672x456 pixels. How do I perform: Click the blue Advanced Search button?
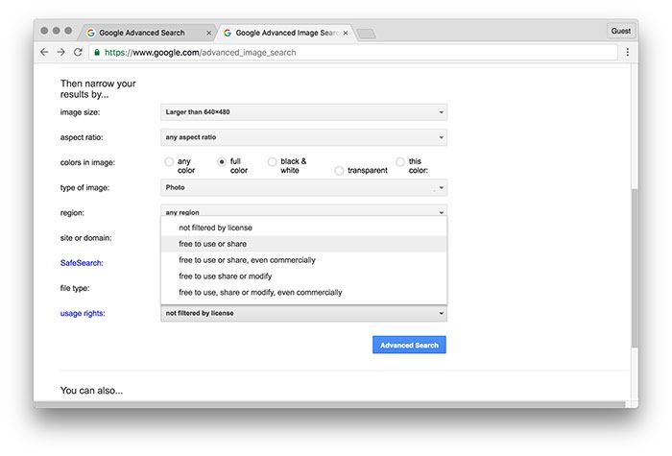click(x=409, y=345)
